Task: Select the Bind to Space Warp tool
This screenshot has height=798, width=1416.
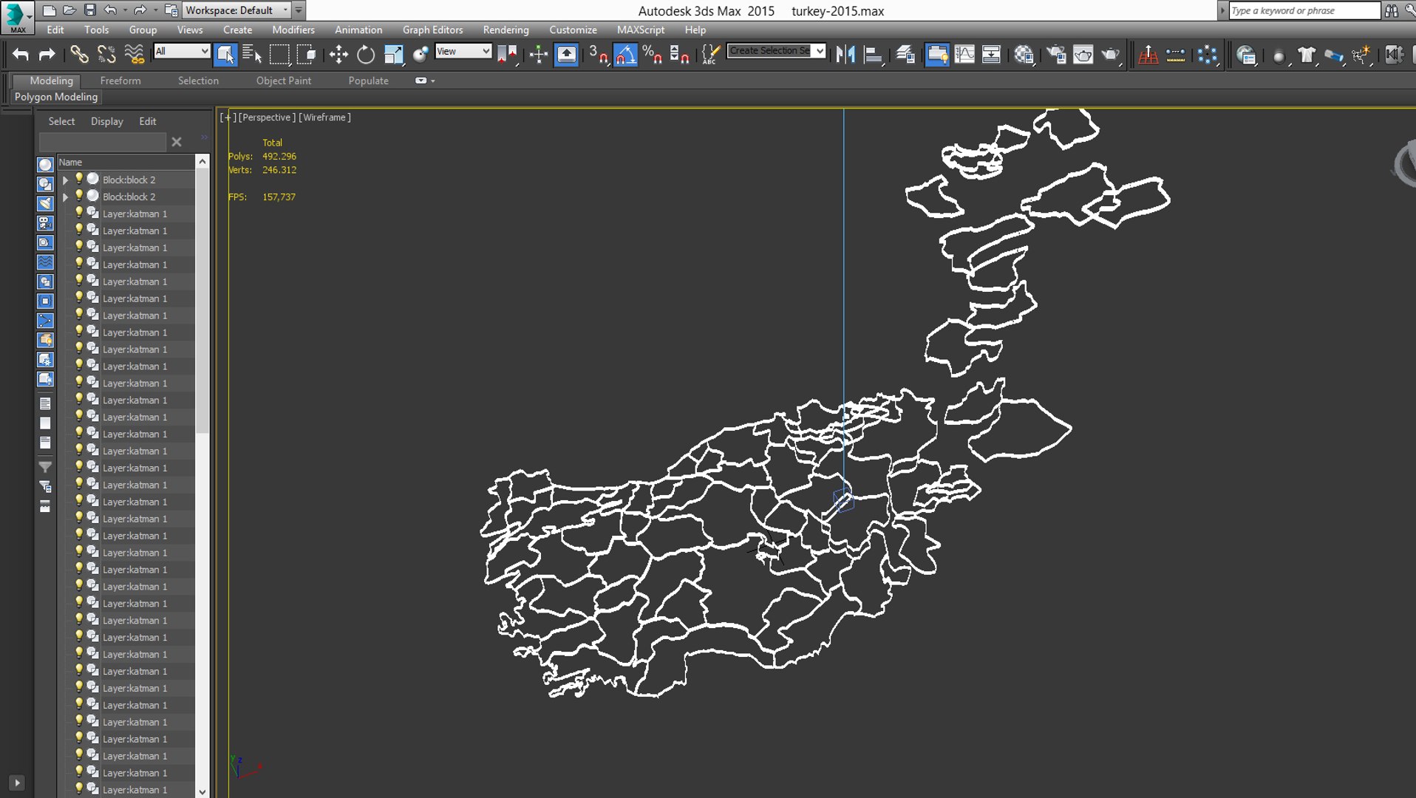Action: [x=135, y=55]
